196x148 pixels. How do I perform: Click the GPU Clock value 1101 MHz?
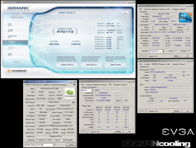click(40, 129)
